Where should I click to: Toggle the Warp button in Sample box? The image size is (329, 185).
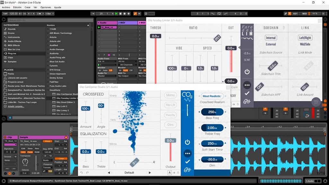tap(48, 141)
